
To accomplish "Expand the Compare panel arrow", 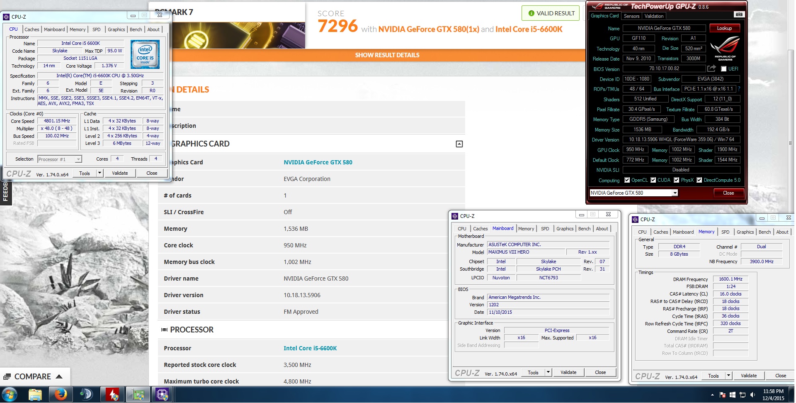I will tap(59, 377).
